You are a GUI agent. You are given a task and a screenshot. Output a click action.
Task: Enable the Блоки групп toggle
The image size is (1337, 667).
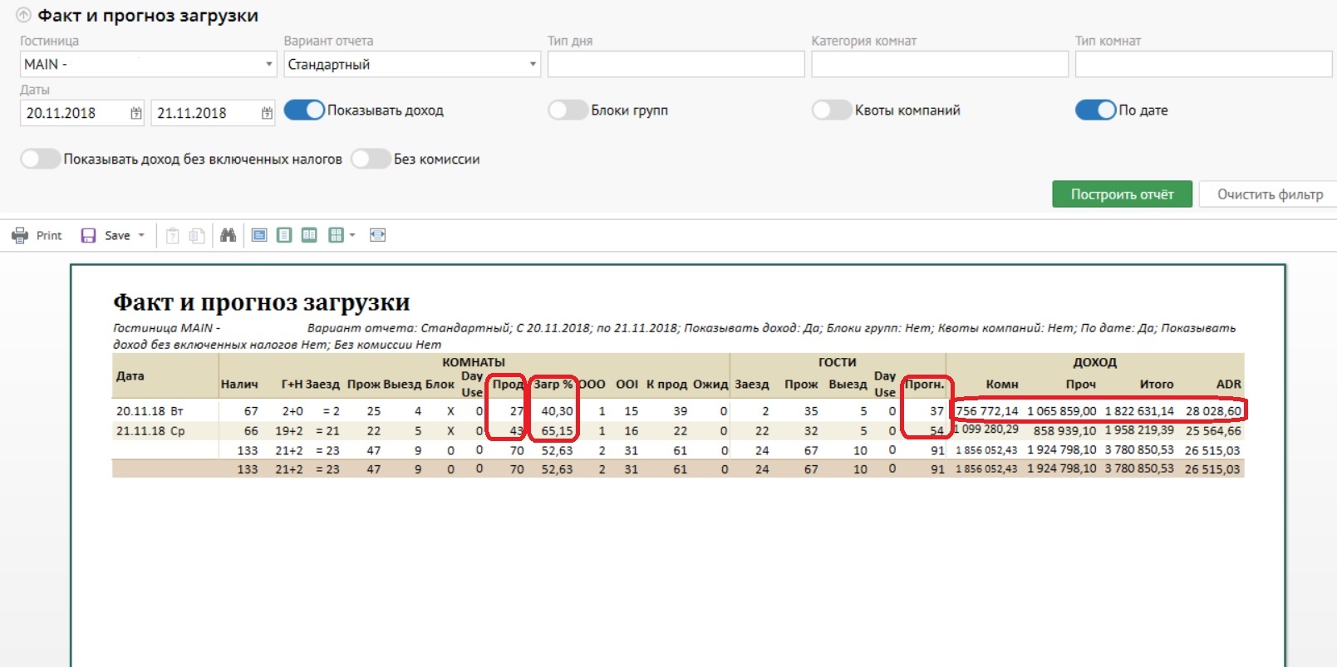tap(568, 110)
